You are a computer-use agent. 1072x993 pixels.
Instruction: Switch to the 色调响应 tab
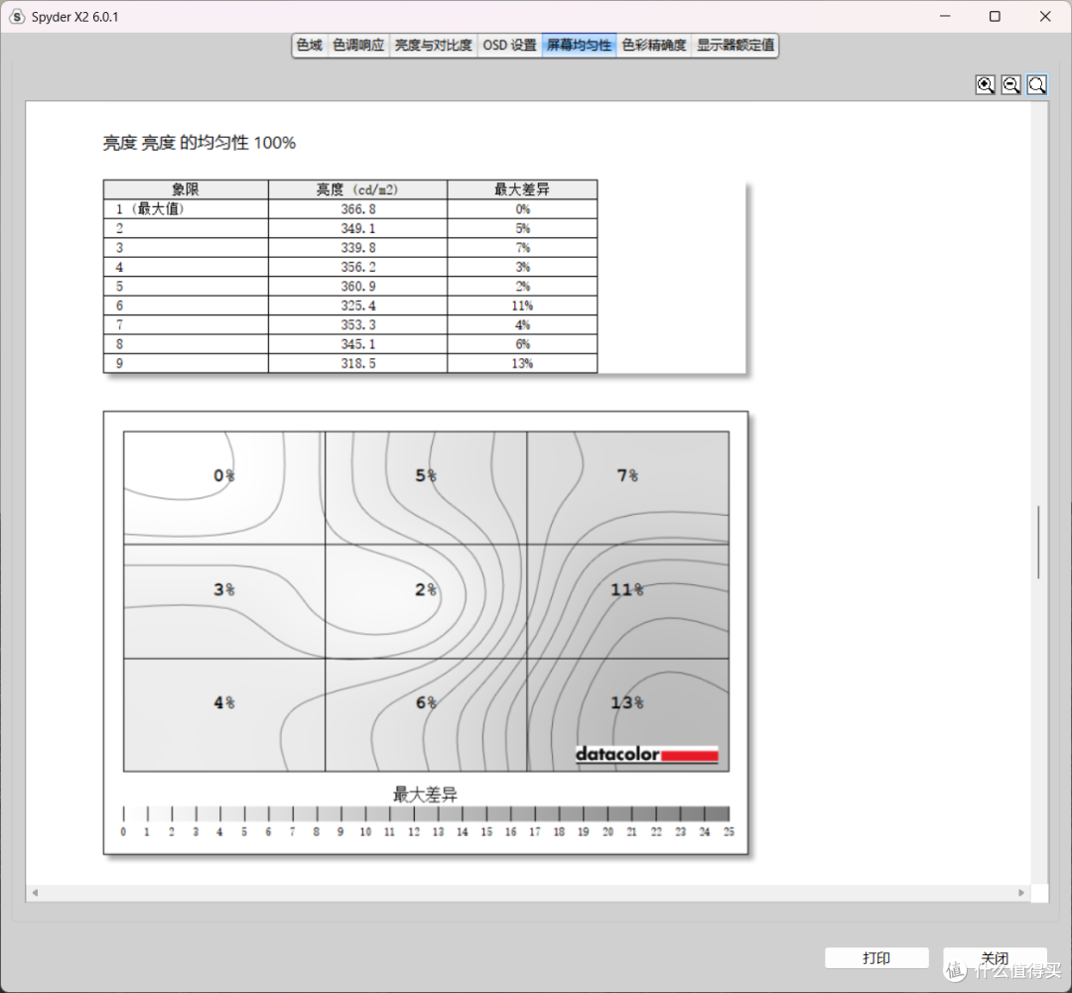[x=358, y=45]
